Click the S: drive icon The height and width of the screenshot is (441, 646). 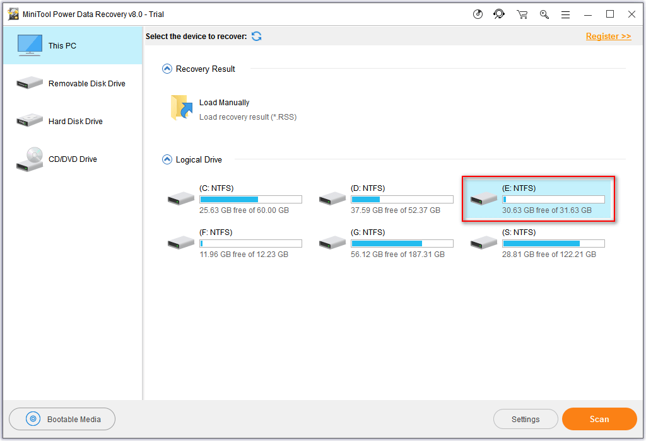click(x=484, y=243)
